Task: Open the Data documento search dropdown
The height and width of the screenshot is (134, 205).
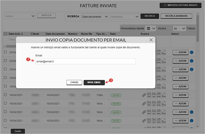Action: point(95,17)
